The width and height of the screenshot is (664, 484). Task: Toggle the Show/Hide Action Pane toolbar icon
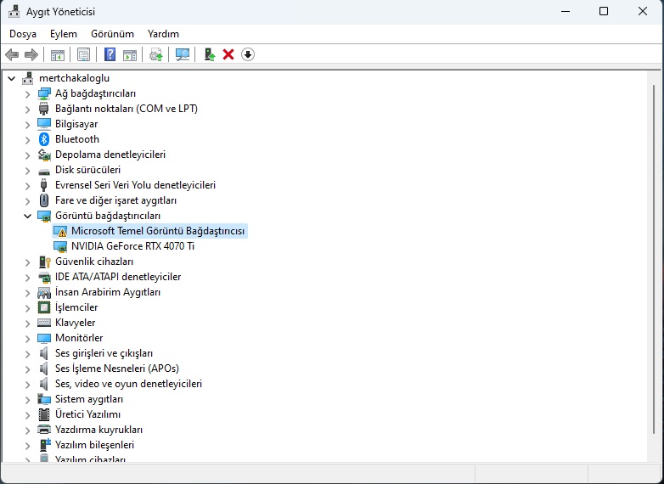click(130, 54)
